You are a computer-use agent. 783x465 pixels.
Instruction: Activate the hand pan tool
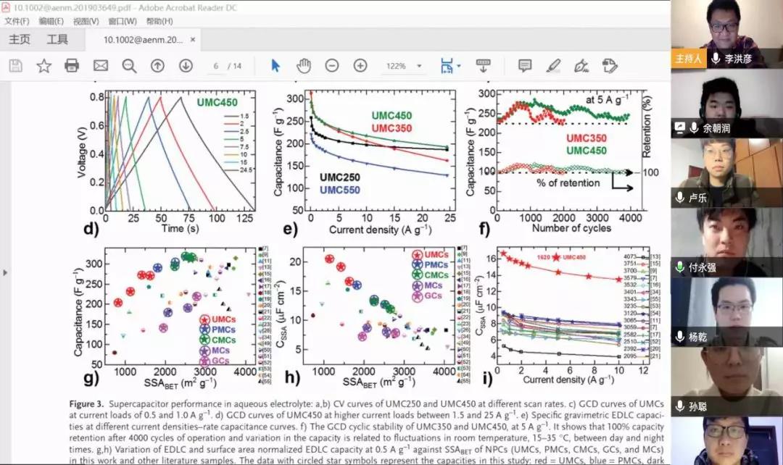[303, 66]
